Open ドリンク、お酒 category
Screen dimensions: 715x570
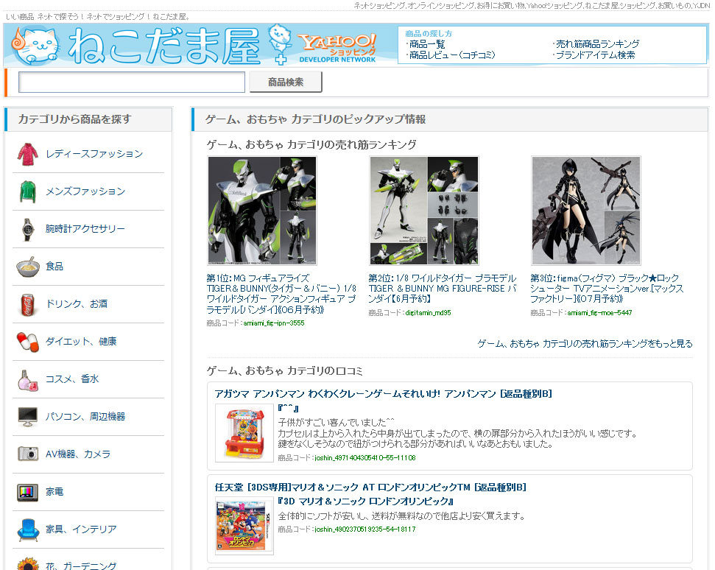point(77,304)
